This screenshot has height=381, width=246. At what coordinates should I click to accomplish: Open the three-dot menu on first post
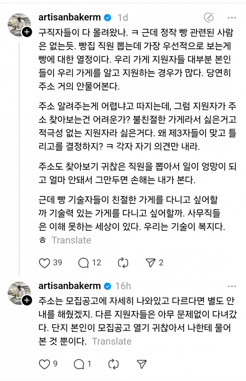231,17
